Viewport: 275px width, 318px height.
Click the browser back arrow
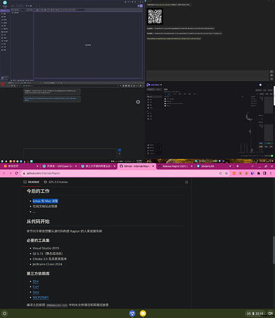tap(4, 173)
